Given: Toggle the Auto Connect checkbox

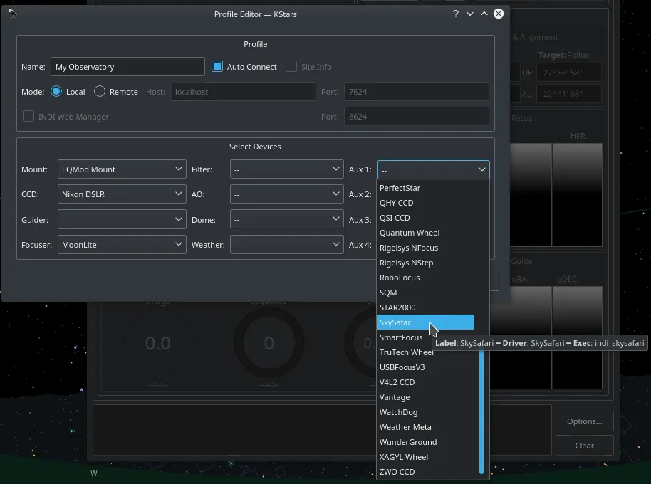Looking at the screenshot, I should coord(217,66).
